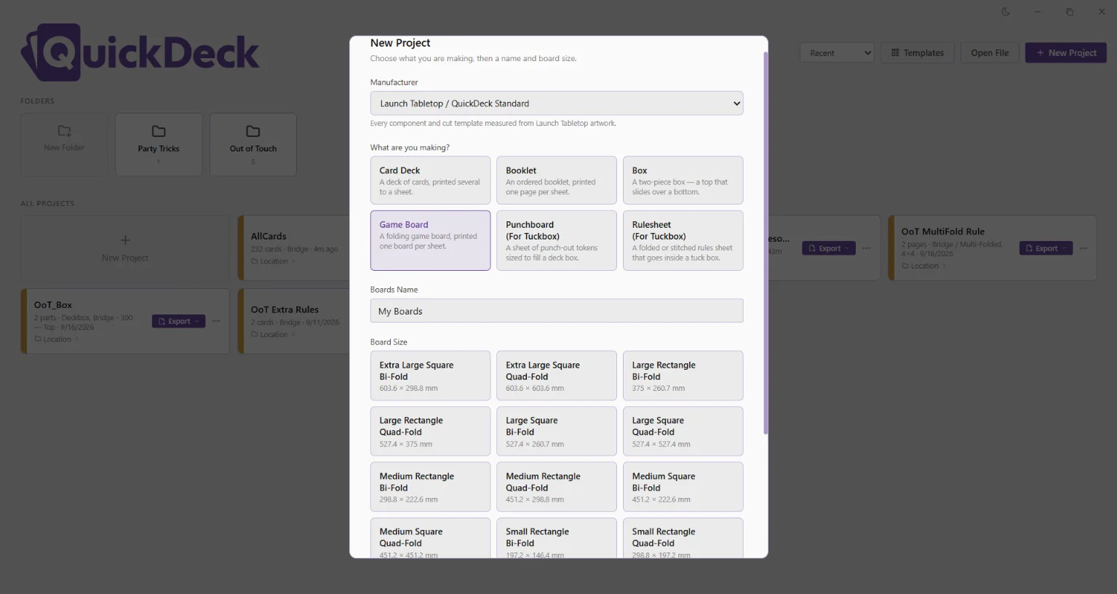Click the New Project button in header

pos(1066,53)
